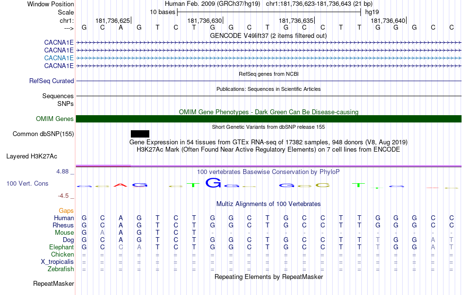Viewport: 462px width, 295px height.
Task: Click the Short Genetic Variants from dbSNP title
Action: click(268, 127)
